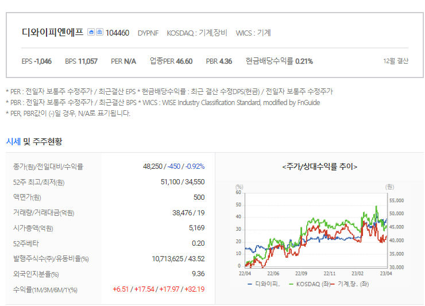Image resolution: width=425 pixels, height=306 pixels.
Task: Click the 수익률(1M/3M/6M/1Y,%) row label
Action: click(x=45, y=290)
